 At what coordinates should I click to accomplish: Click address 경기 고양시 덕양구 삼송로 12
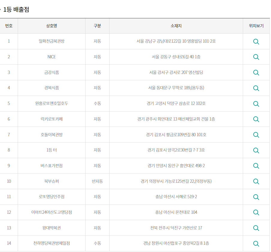(x=171, y=103)
